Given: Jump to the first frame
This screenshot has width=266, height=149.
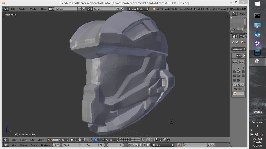Looking at the screenshot, I should 129,145.
